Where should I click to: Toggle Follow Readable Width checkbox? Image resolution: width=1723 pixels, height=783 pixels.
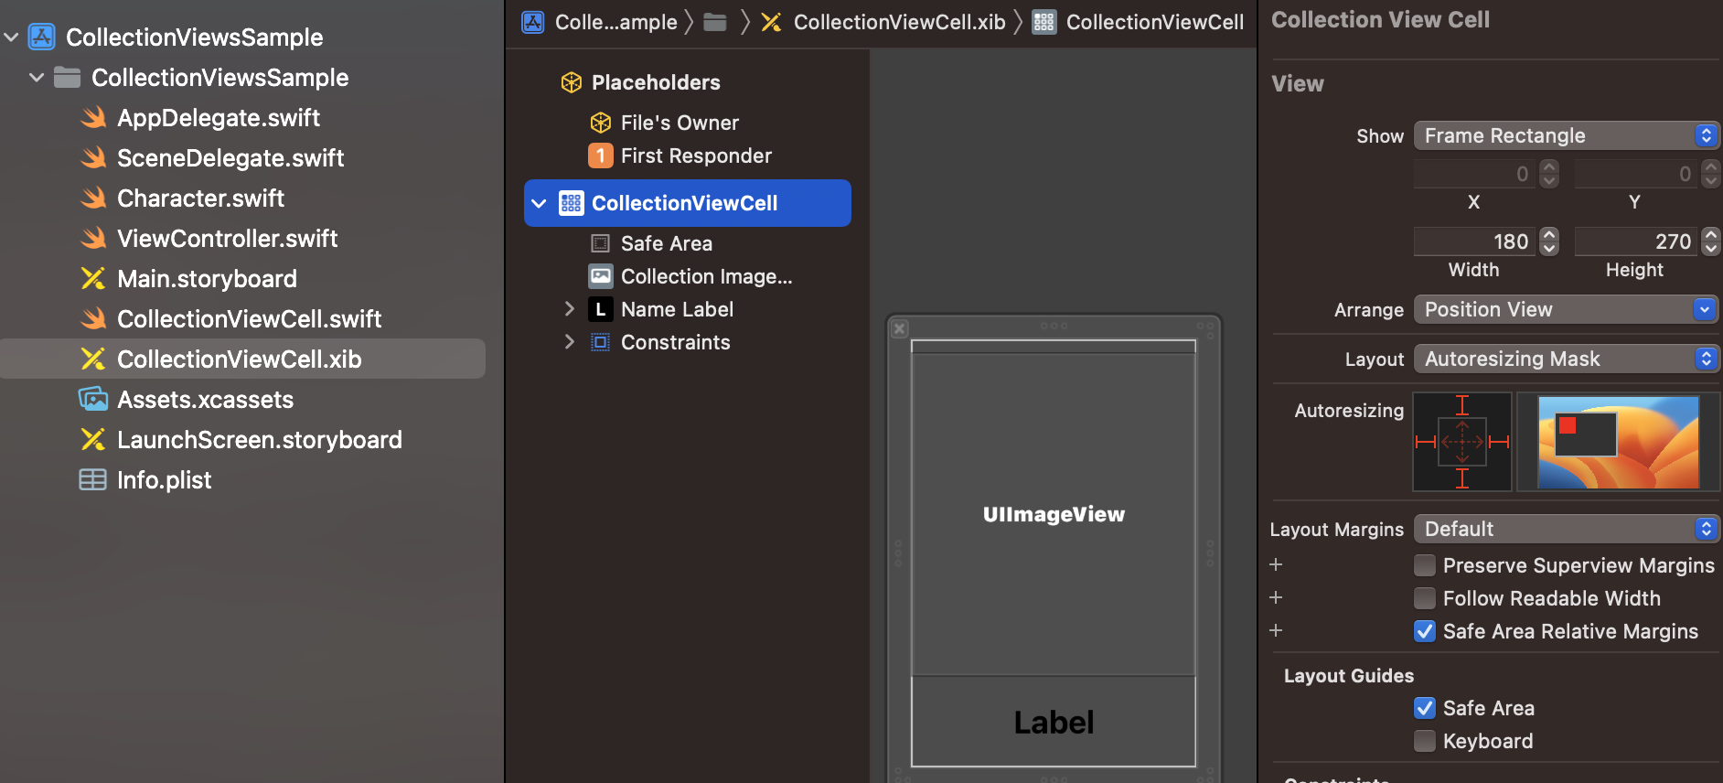pos(1425,598)
